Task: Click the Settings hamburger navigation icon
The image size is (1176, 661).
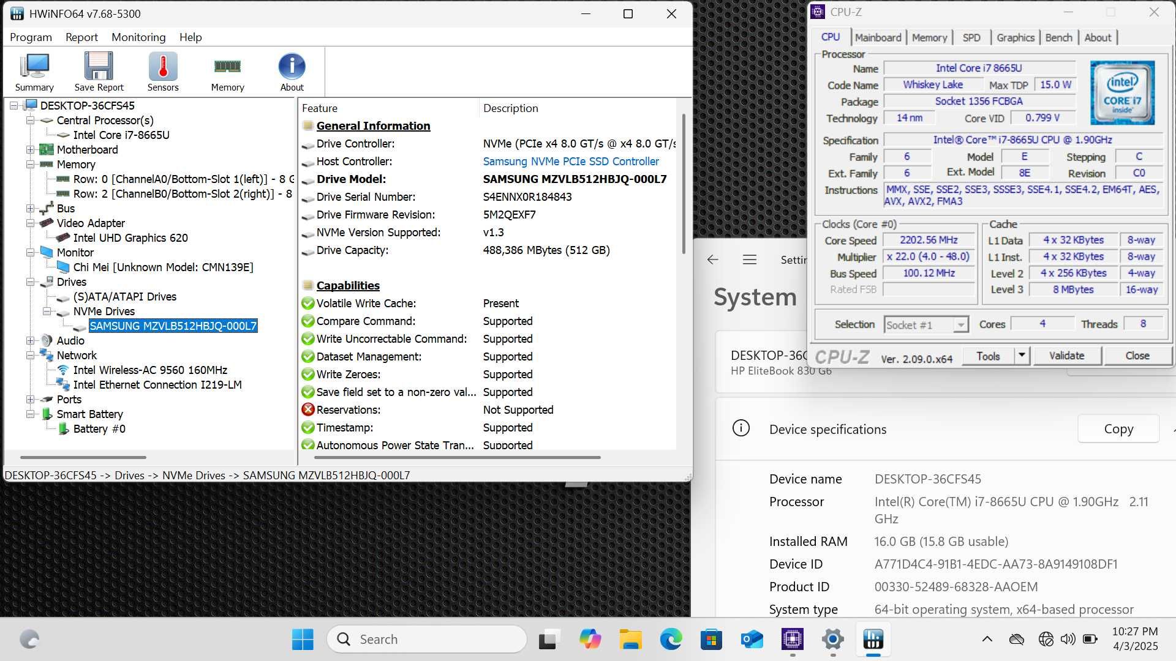Action: (749, 260)
